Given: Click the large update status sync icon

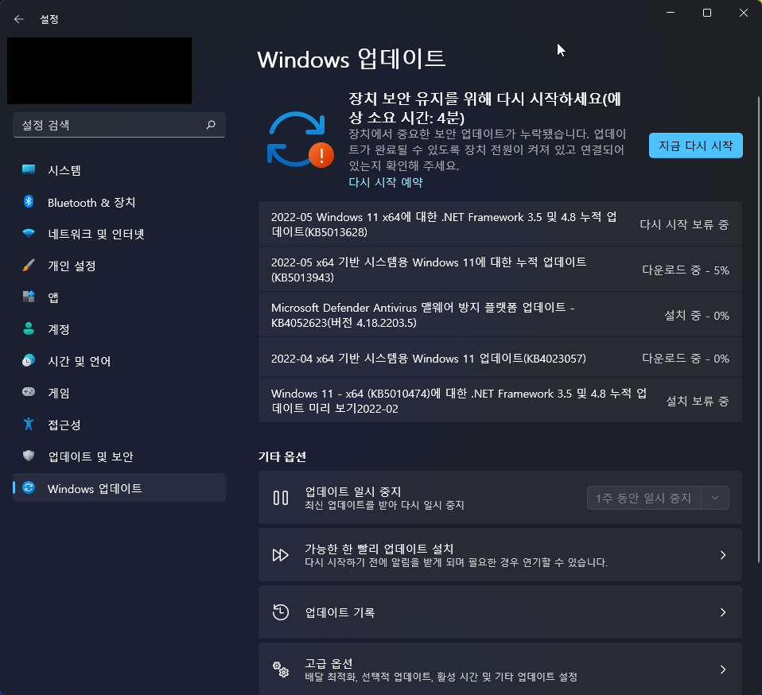Looking at the screenshot, I should click(300, 140).
